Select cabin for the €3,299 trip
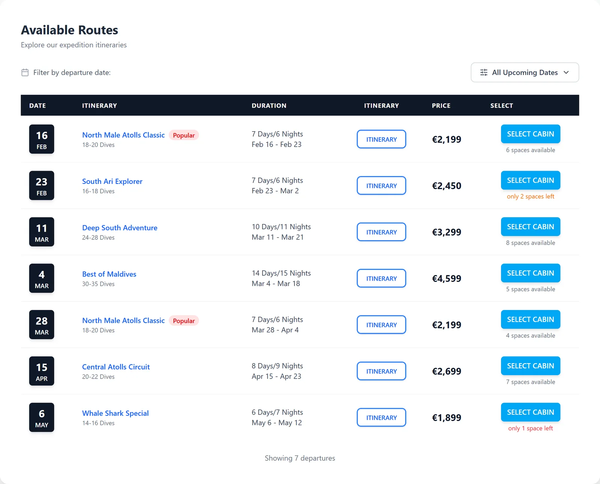Viewport: 600px width, 484px height. click(x=531, y=227)
